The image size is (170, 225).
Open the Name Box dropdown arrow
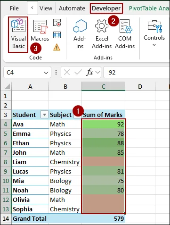click(x=46, y=73)
